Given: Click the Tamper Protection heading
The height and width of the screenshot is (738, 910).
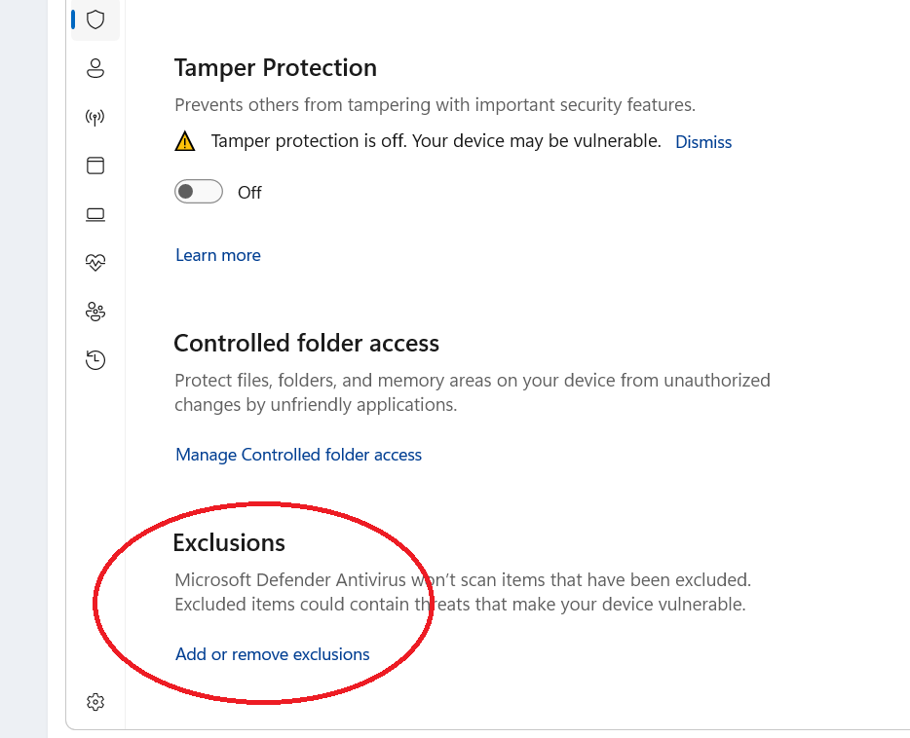Looking at the screenshot, I should (275, 68).
